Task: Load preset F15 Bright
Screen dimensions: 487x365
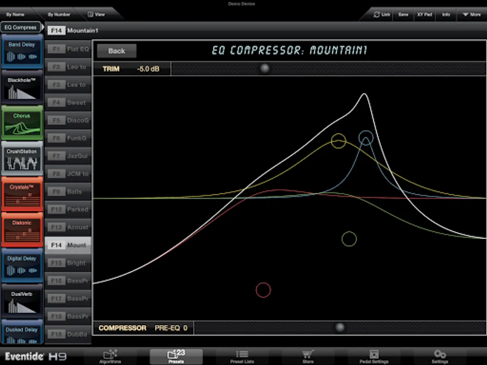Action: tap(68, 263)
